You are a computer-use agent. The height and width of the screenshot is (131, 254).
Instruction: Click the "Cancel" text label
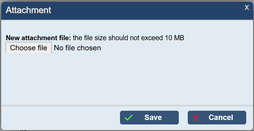pyautogui.click(x=221, y=118)
